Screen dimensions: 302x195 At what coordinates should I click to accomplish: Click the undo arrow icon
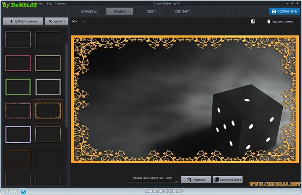(75, 21)
